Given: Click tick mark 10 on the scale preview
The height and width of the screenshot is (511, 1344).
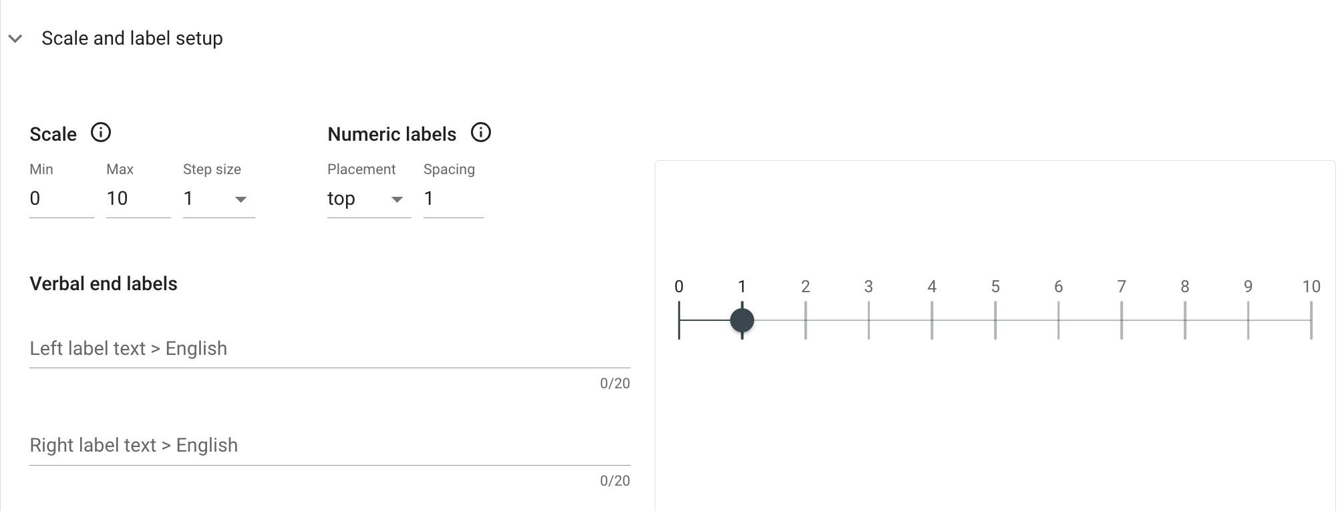Looking at the screenshot, I should (1311, 320).
